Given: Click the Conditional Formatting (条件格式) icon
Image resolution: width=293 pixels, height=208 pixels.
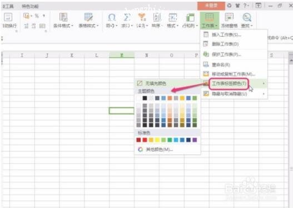Looking at the screenshot, I should 63,17.
